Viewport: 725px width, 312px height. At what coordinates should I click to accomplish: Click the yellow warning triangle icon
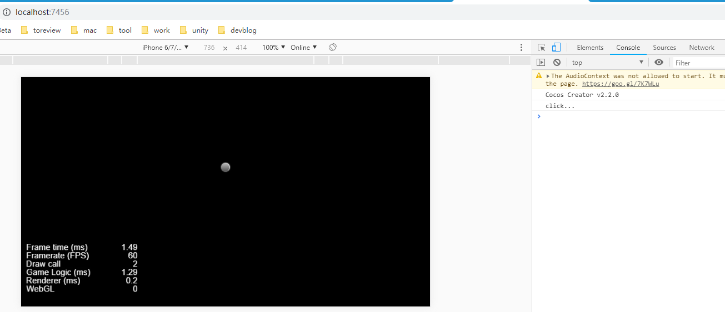pos(539,76)
